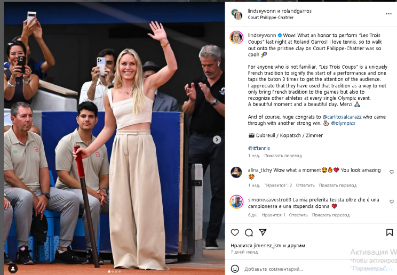Save post with bookmark icon

click(390, 232)
